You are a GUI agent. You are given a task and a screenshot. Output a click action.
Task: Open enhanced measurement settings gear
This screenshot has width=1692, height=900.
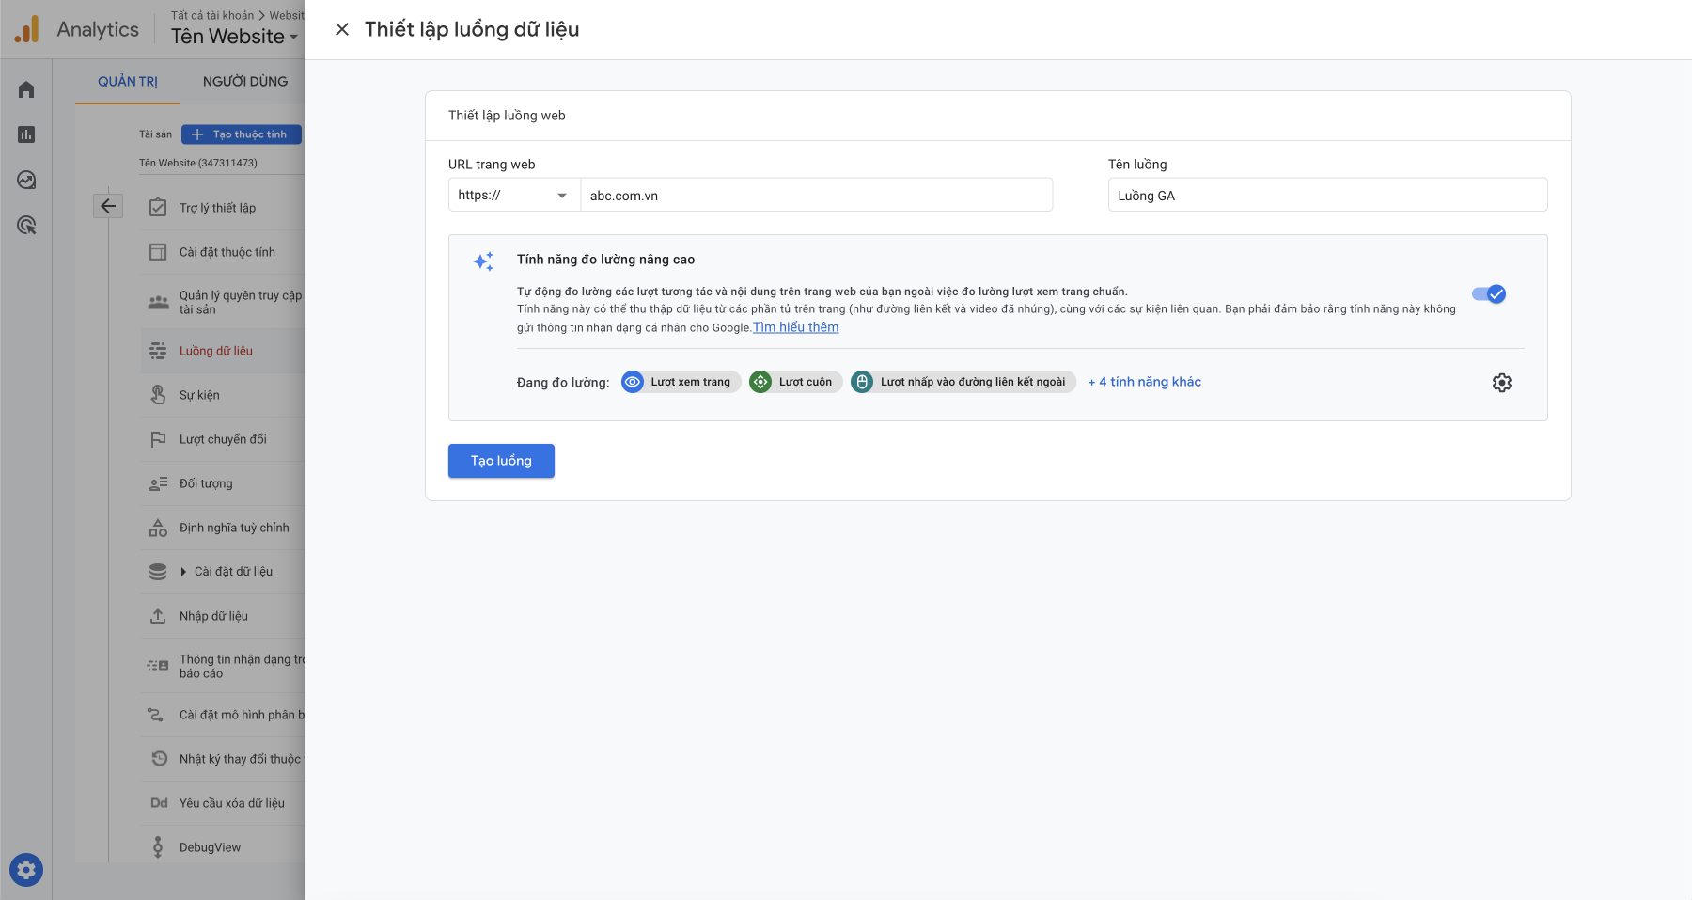[x=1501, y=383]
